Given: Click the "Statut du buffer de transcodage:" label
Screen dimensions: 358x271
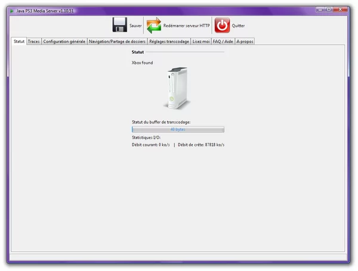Looking at the screenshot, I should [161, 122].
